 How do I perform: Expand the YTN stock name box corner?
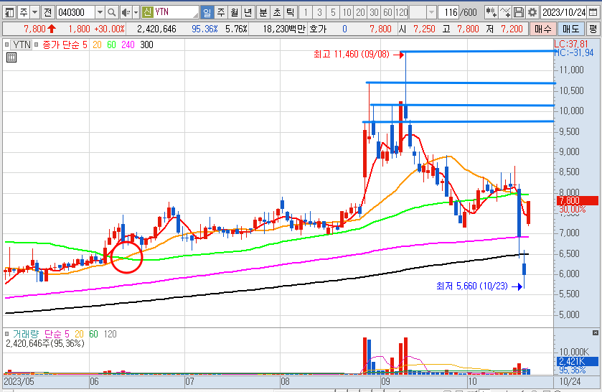coord(196,15)
